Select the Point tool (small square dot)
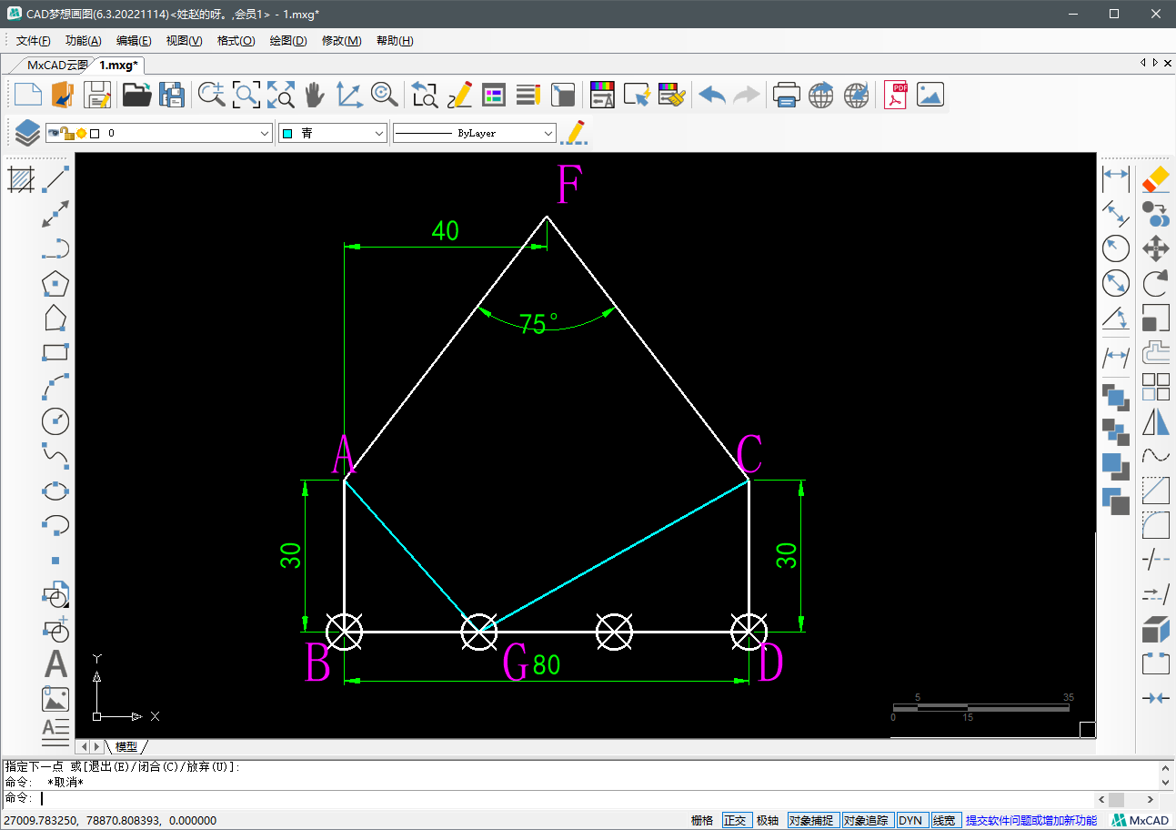Image resolution: width=1176 pixels, height=830 pixels. (56, 560)
